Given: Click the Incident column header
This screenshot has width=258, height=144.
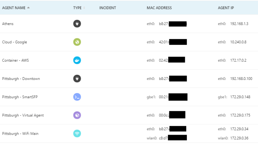Looking at the screenshot, I should [x=107, y=8].
